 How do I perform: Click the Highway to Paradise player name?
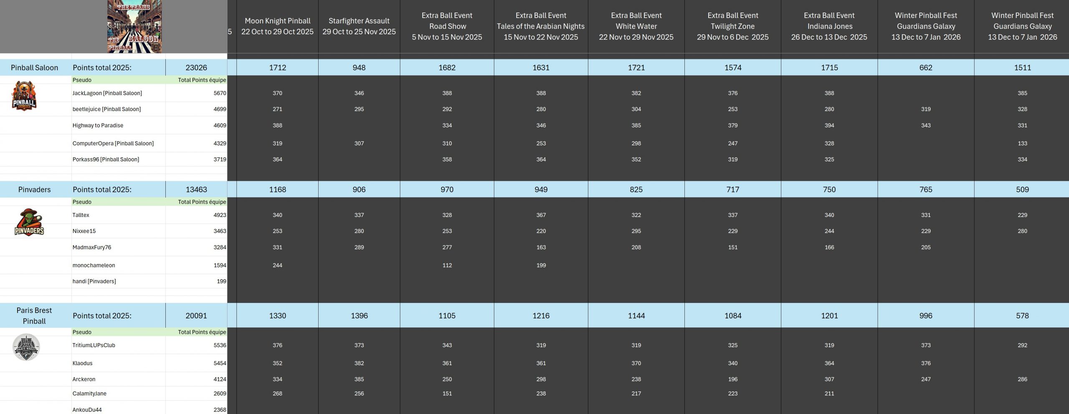coord(98,125)
